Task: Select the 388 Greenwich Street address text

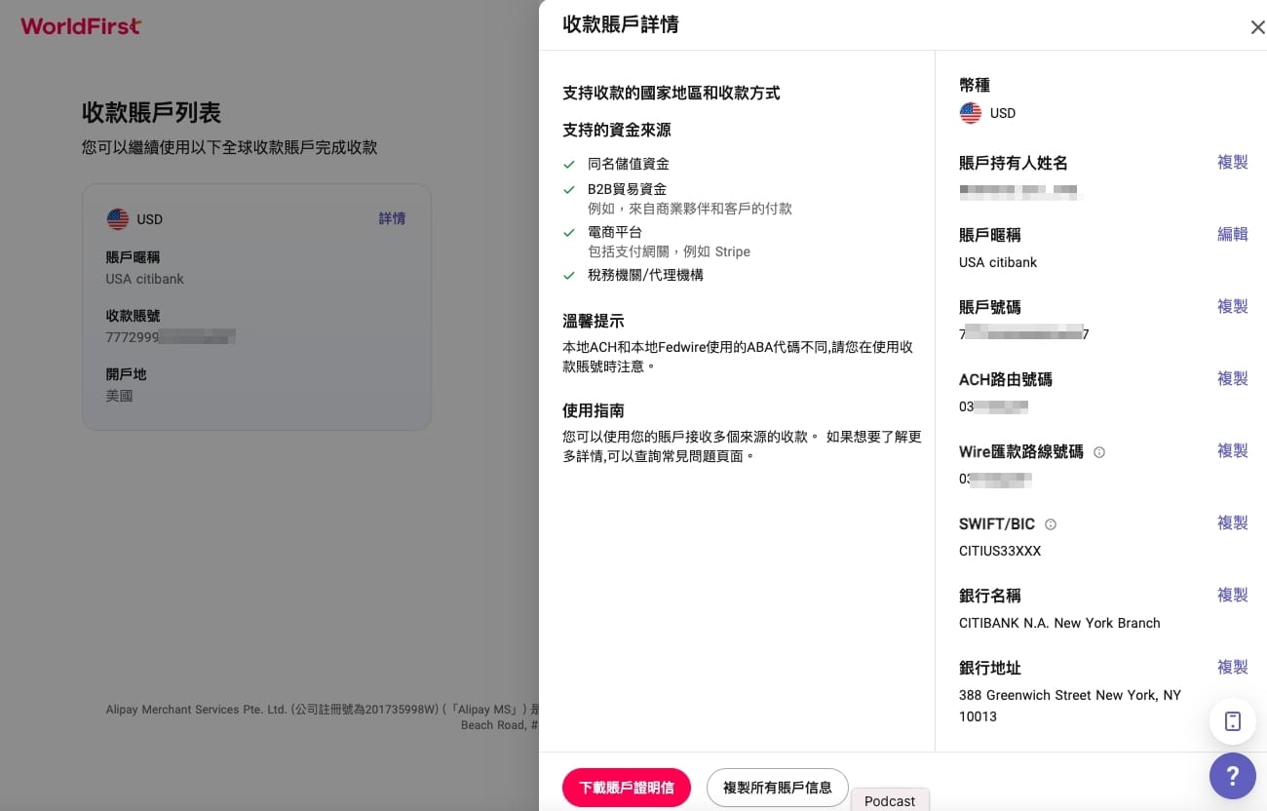Action: coord(1070,706)
